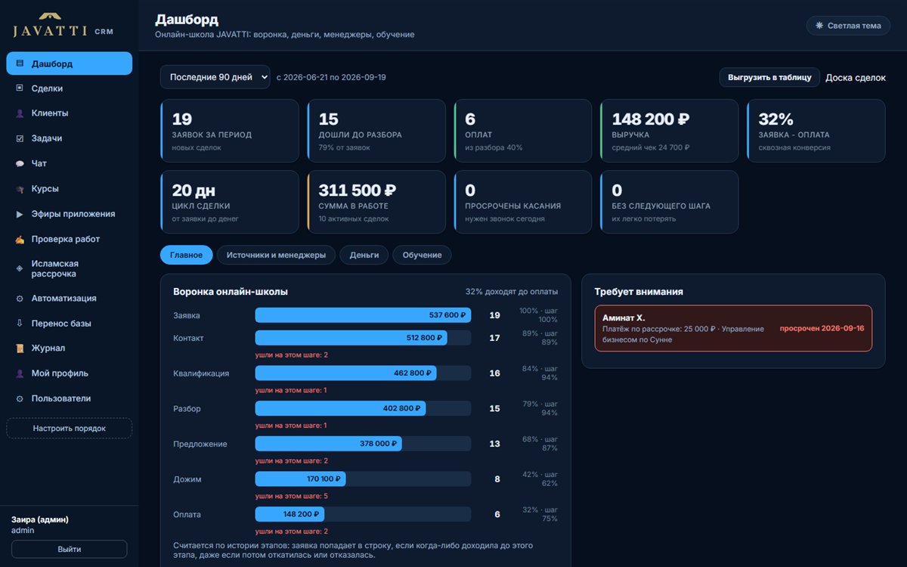This screenshot has width=907, height=567.
Task: Click the Требует внимания heading
Action: click(639, 291)
